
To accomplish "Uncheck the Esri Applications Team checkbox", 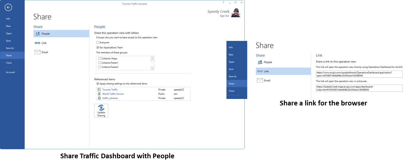I will click(98, 47).
